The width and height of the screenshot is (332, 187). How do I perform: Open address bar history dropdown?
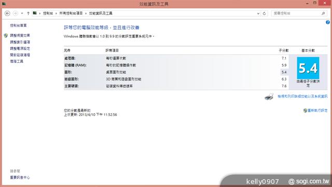[x=258, y=14]
